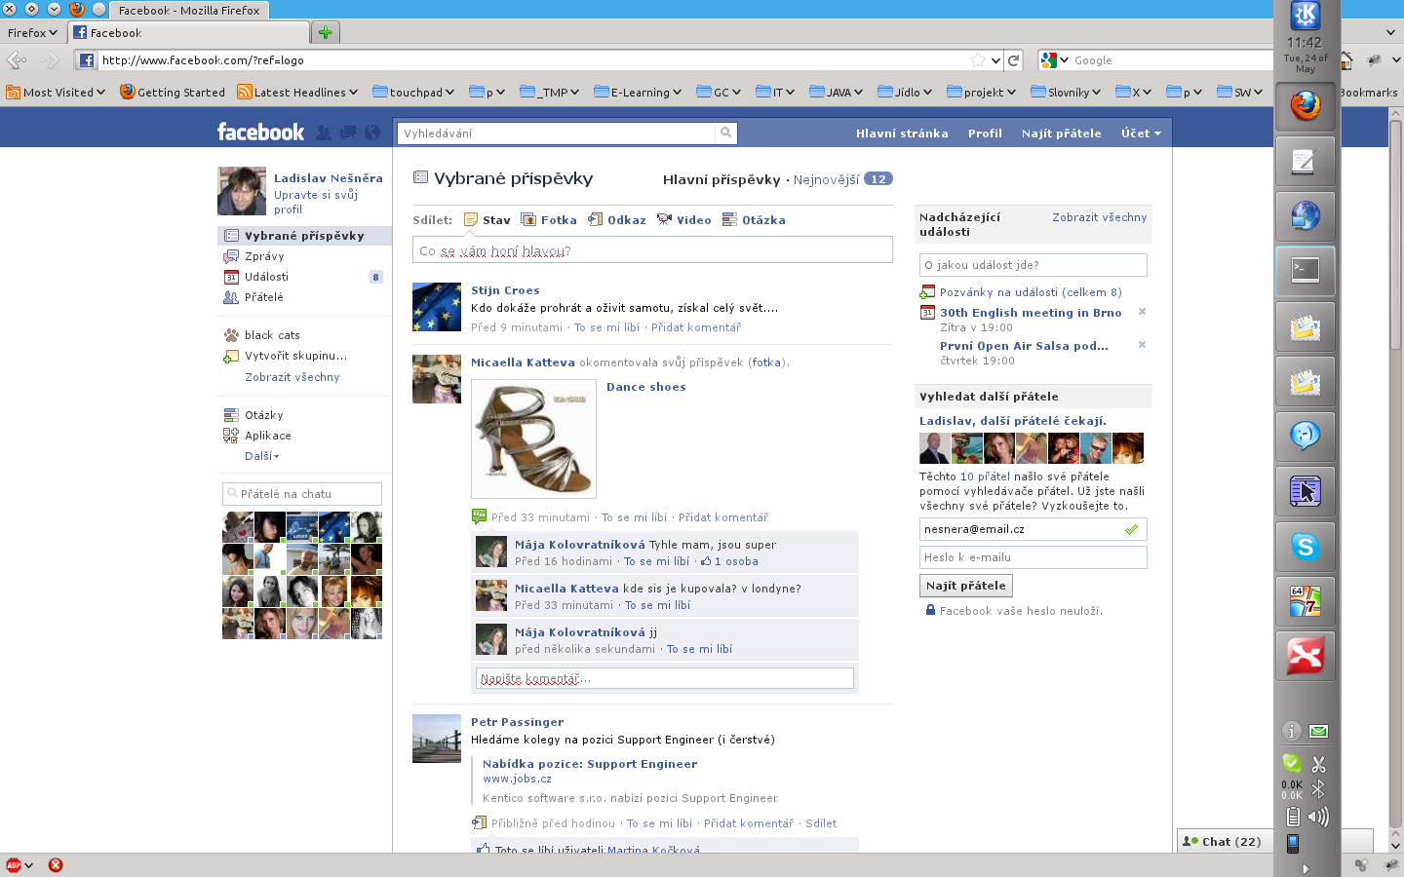This screenshot has height=877, width=1404.
Task: Expand the Účet account dropdown
Action: tap(1141, 133)
